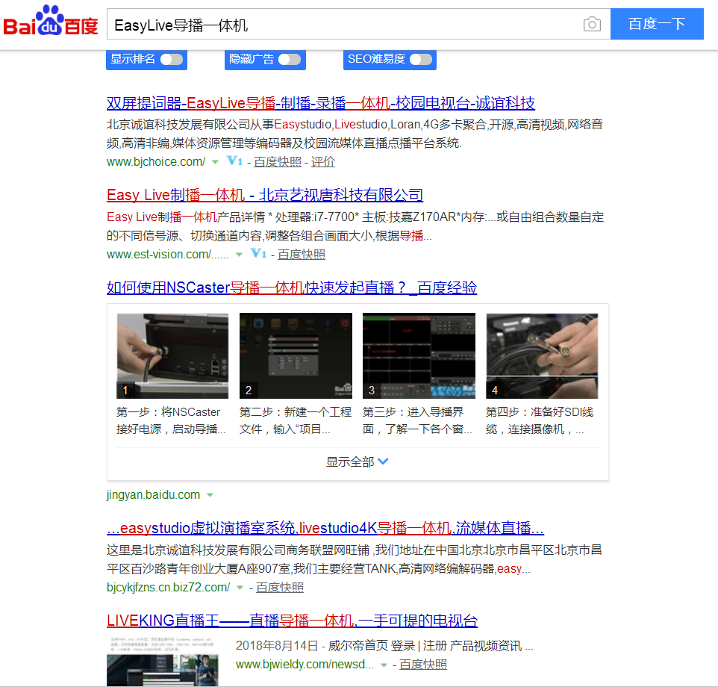
Task: Open camera image search icon
Action: (592, 24)
